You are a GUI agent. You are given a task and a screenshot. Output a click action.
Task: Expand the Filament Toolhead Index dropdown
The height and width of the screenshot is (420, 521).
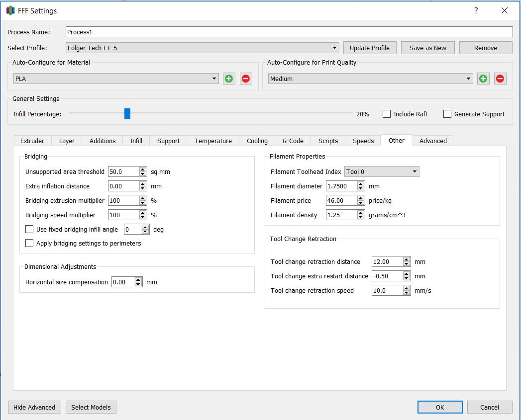(x=382, y=171)
